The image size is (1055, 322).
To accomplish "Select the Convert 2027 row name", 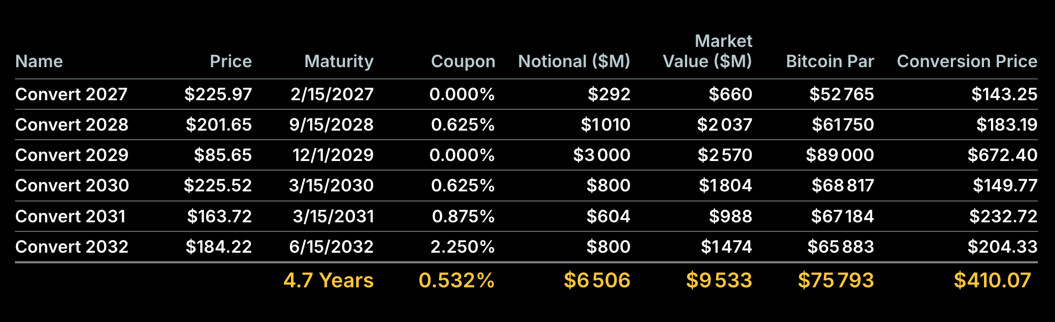I will point(71,94).
